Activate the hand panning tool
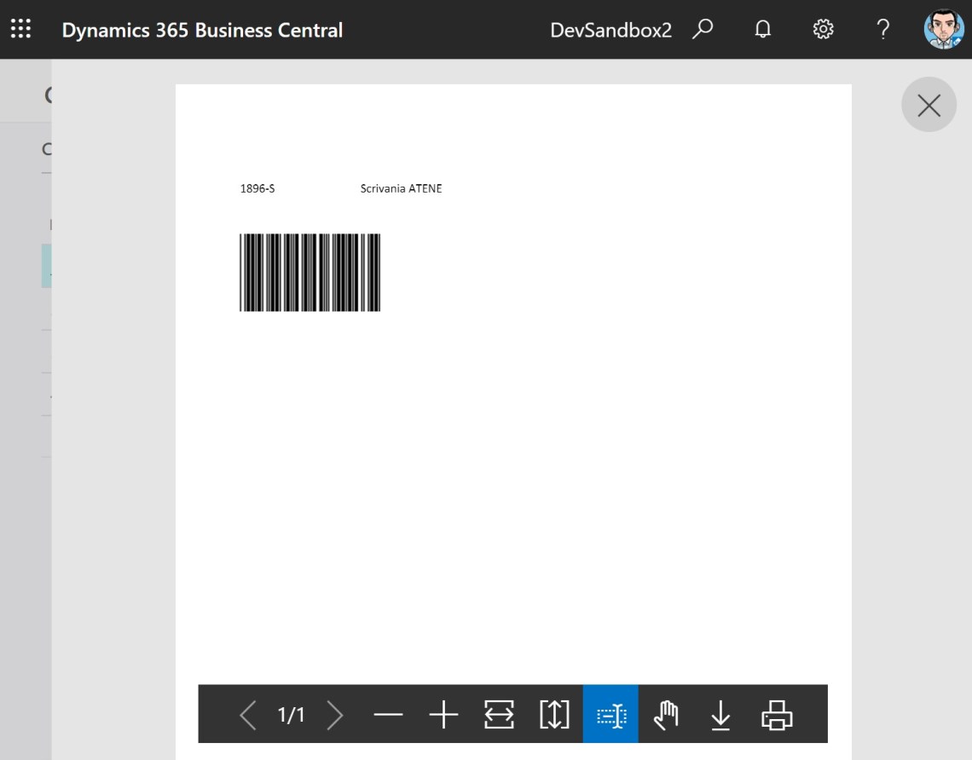 coord(665,714)
